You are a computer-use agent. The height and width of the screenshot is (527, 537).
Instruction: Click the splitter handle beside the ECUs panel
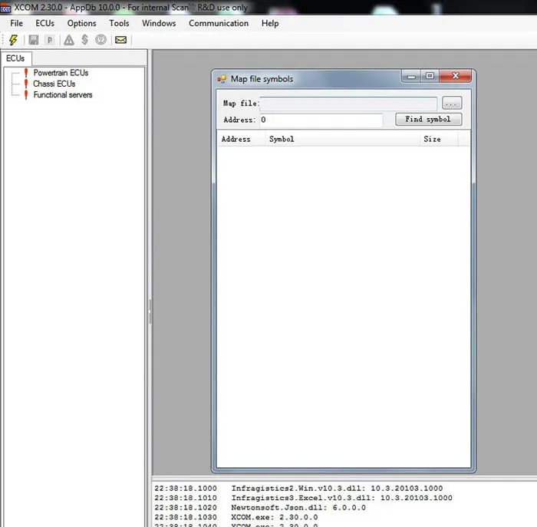pyautogui.click(x=150, y=311)
